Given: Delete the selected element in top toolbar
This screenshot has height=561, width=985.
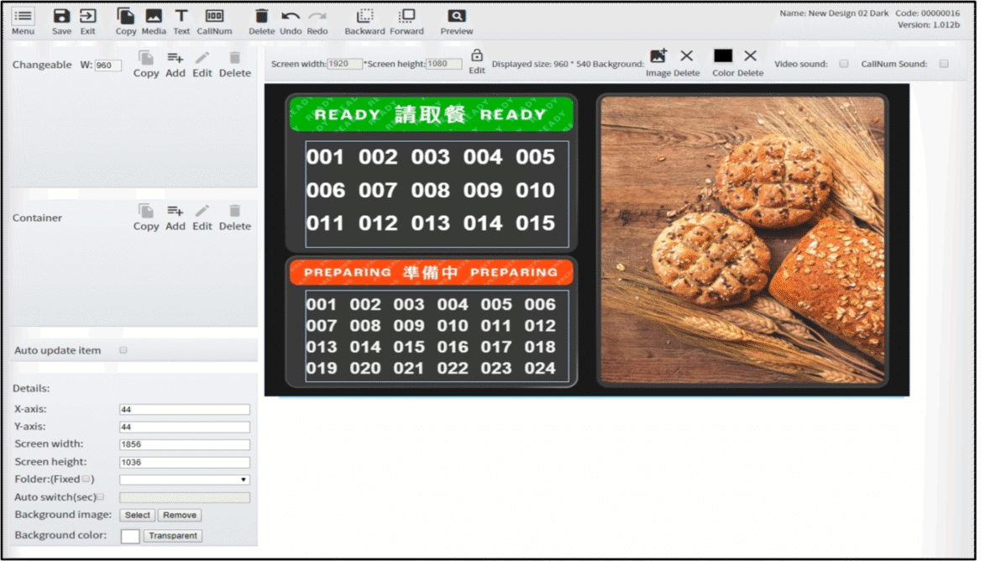Looking at the screenshot, I should 261,21.
